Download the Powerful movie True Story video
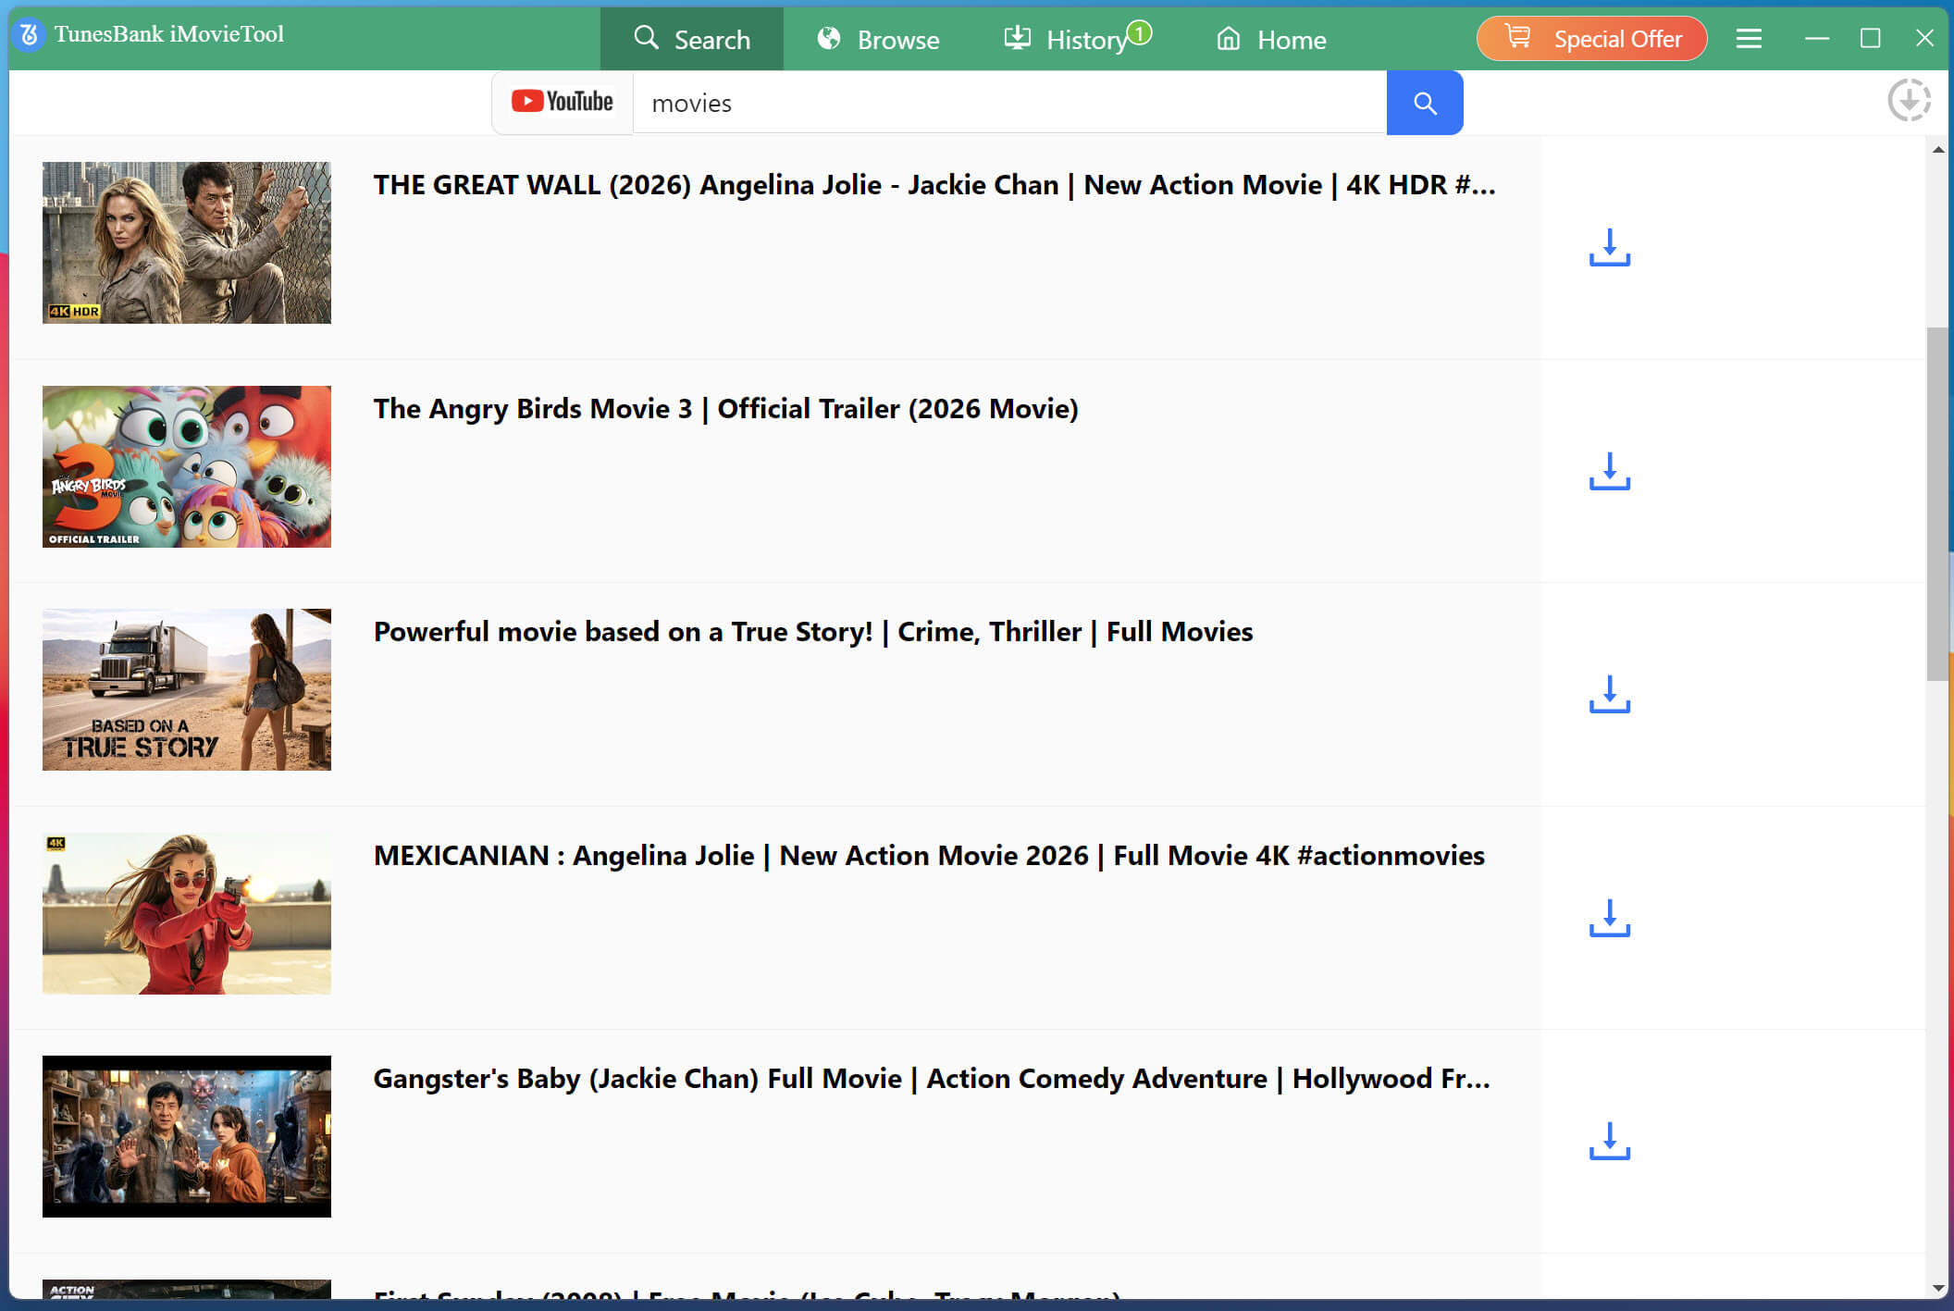 point(1610,694)
